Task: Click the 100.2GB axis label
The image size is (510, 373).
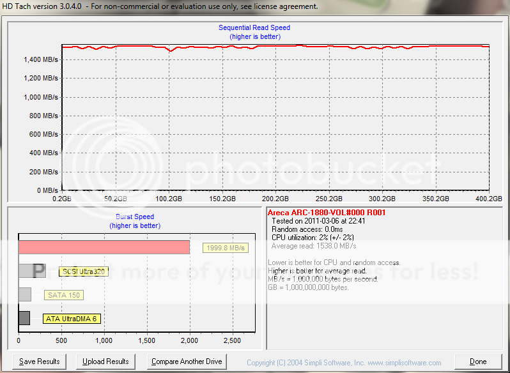Action: [169, 199]
